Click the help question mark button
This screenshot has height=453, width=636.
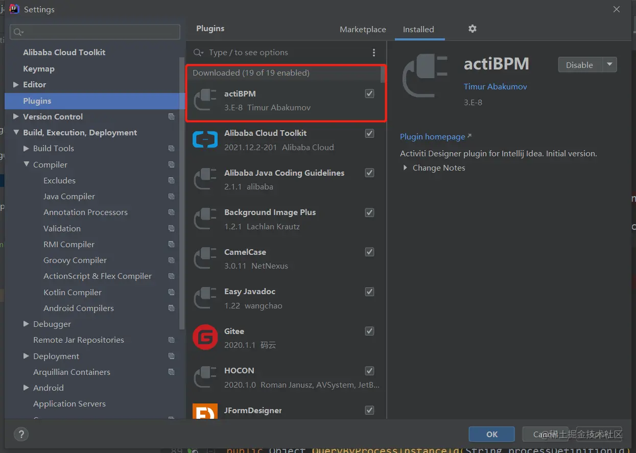pos(21,434)
